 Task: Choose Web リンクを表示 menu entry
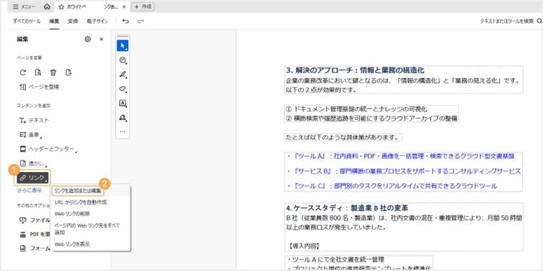click(72, 244)
